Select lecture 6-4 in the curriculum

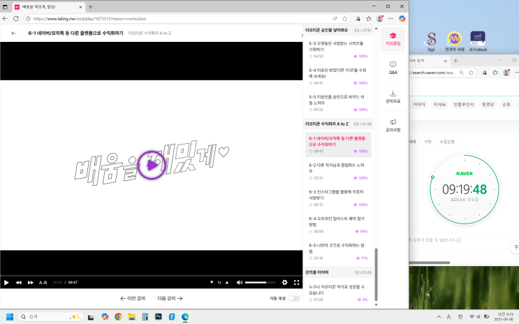point(338,225)
